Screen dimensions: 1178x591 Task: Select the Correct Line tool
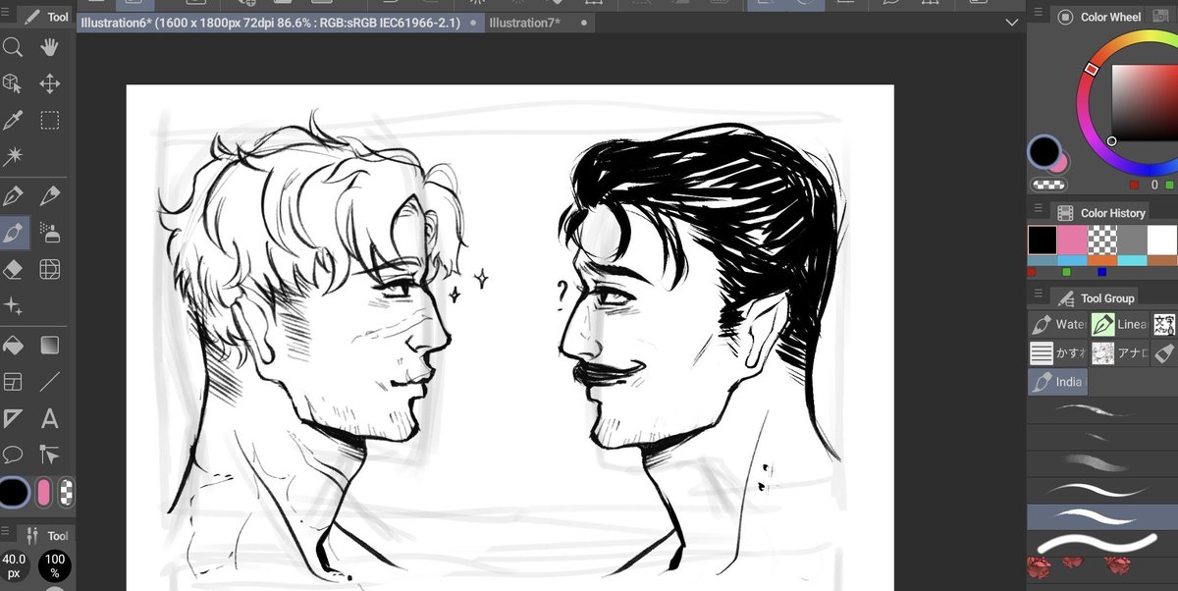[x=50, y=455]
